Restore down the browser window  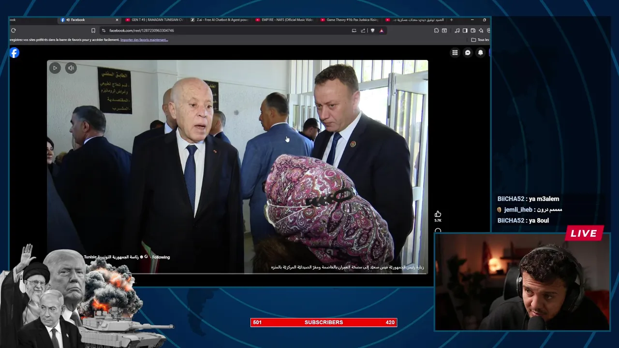(485, 20)
